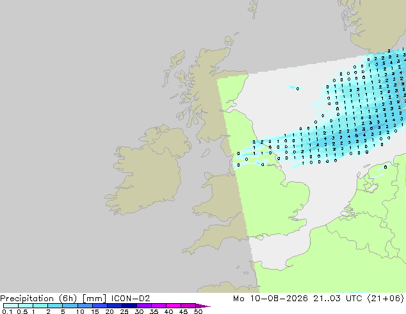Click the '30' legend label
Screen dimensions: 406x314
coord(139,311)
